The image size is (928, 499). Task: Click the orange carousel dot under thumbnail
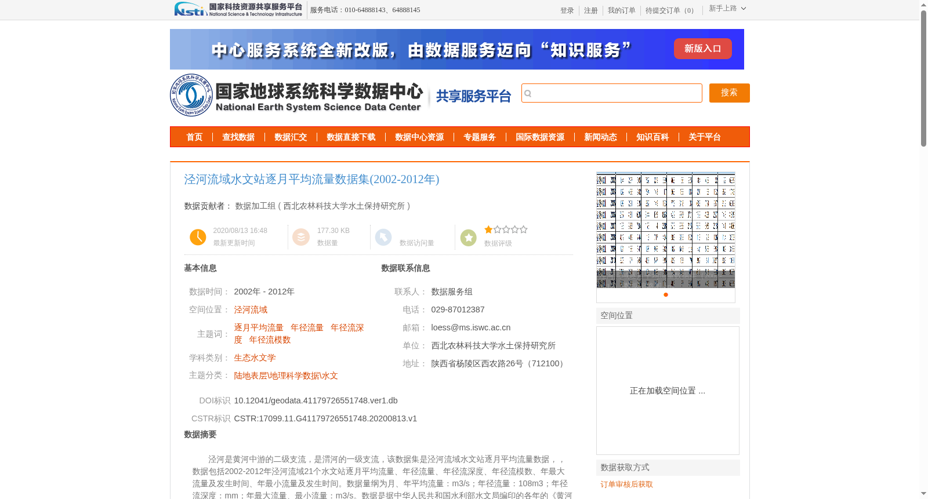666,294
